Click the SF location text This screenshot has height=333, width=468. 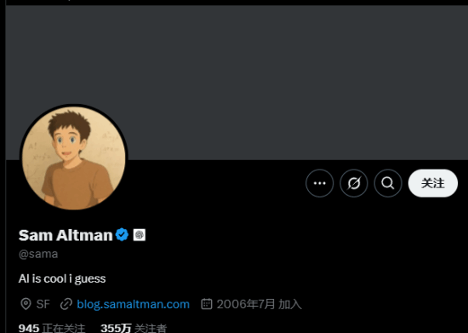pos(43,304)
